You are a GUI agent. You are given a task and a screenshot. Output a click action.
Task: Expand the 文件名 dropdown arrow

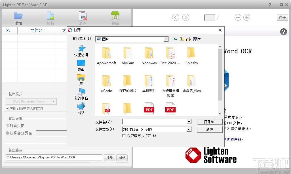pyautogui.click(x=189, y=122)
